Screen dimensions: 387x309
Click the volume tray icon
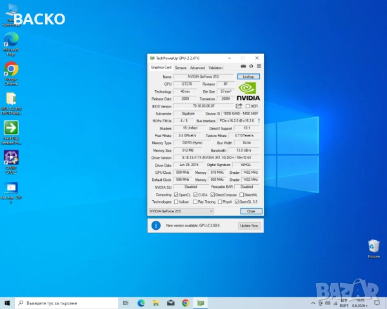(x=328, y=303)
